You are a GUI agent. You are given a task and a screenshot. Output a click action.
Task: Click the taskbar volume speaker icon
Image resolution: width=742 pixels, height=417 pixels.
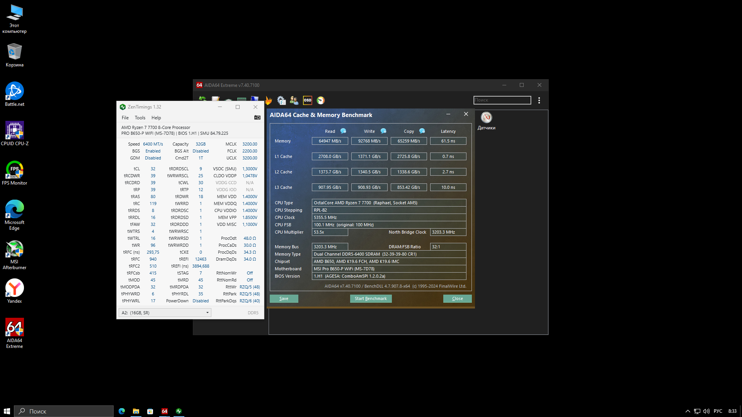(706, 411)
